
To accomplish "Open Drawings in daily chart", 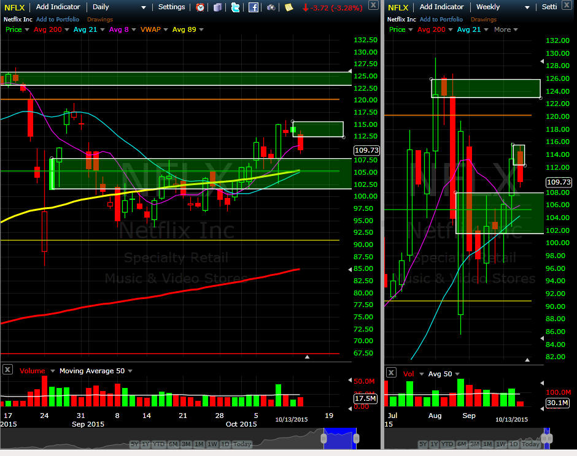I will [x=100, y=20].
